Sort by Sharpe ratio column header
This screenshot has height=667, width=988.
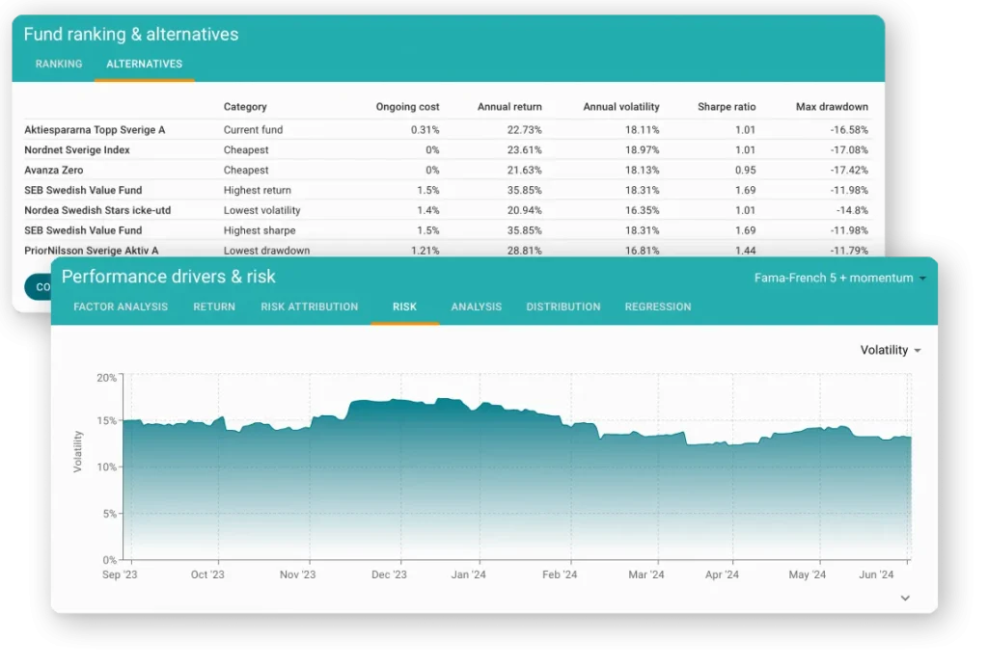(x=727, y=107)
